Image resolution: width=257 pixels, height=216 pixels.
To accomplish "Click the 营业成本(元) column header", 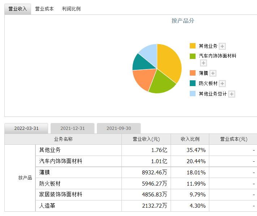I will pyautogui.click(x=234, y=139).
